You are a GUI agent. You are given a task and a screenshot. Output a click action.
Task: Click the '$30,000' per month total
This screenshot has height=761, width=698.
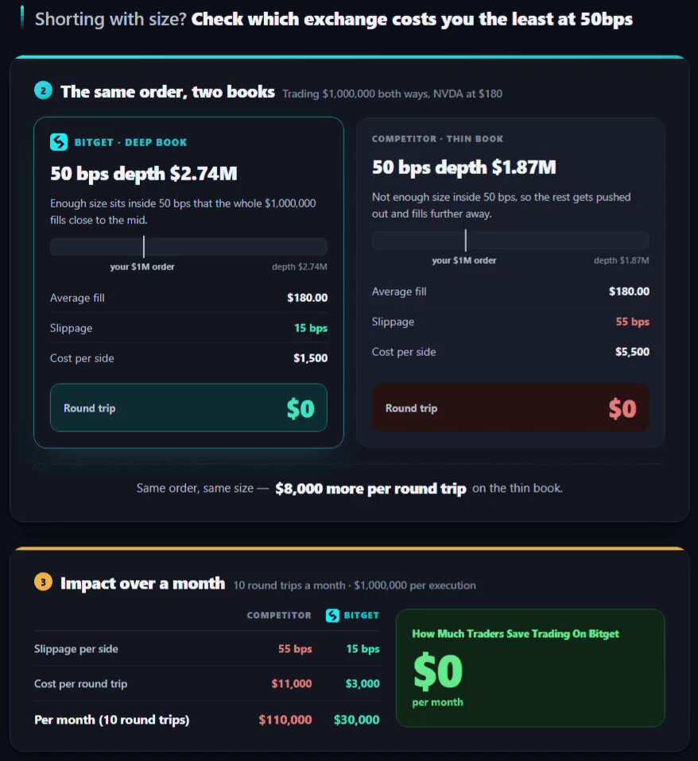[356, 720]
